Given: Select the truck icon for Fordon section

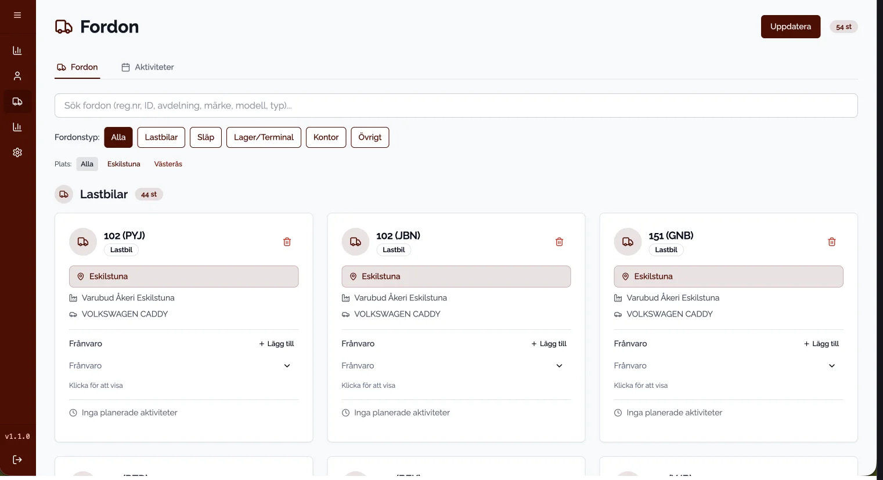Looking at the screenshot, I should [17, 101].
